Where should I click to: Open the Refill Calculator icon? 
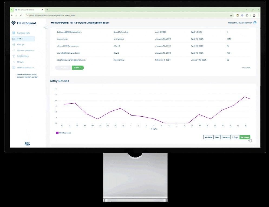pyautogui.click(x=14, y=68)
